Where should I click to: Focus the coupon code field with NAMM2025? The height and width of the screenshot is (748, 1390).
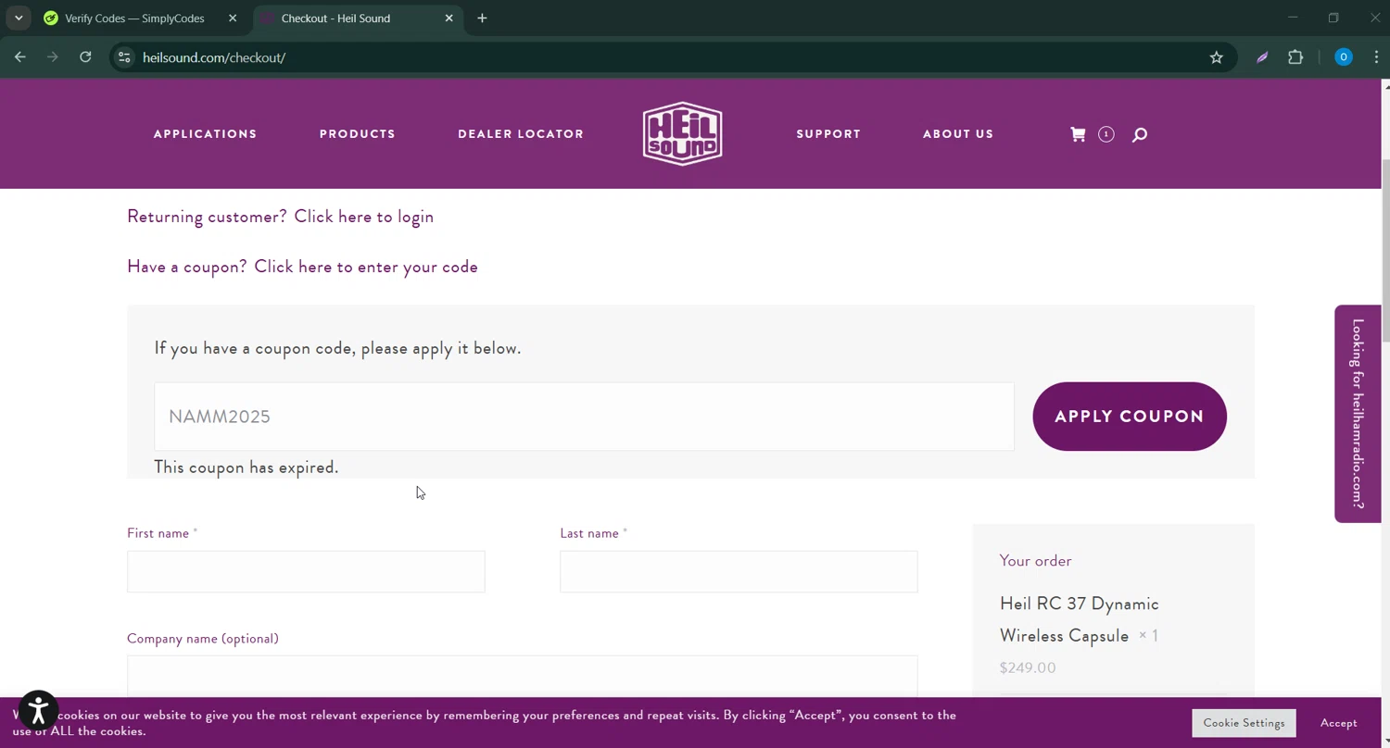click(584, 417)
